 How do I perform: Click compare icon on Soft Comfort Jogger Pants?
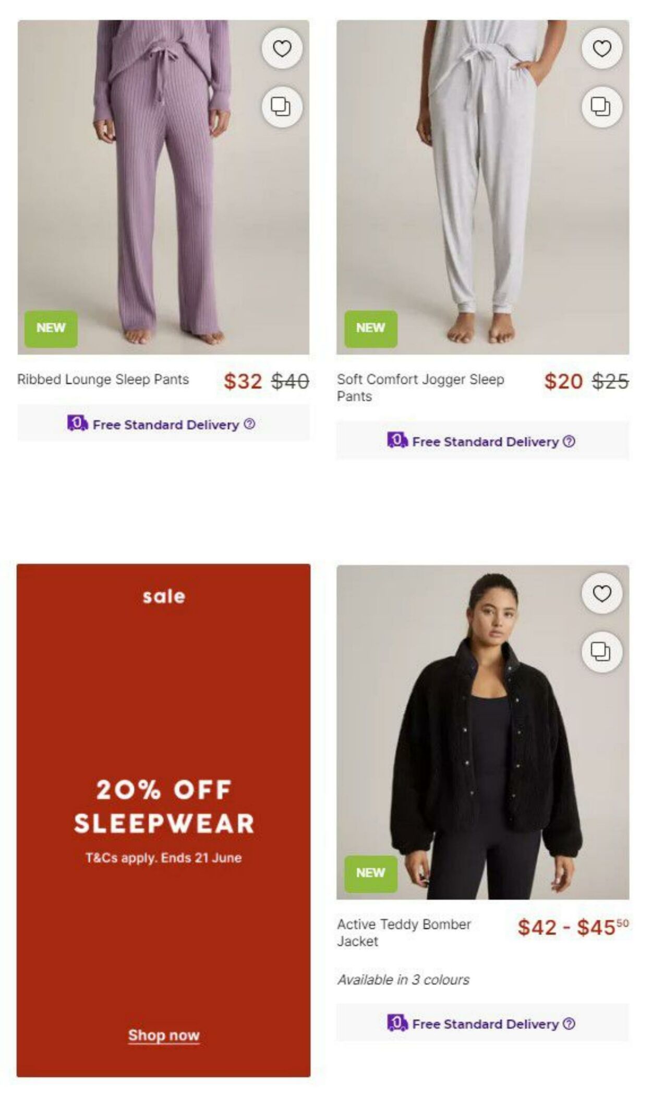coord(601,107)
